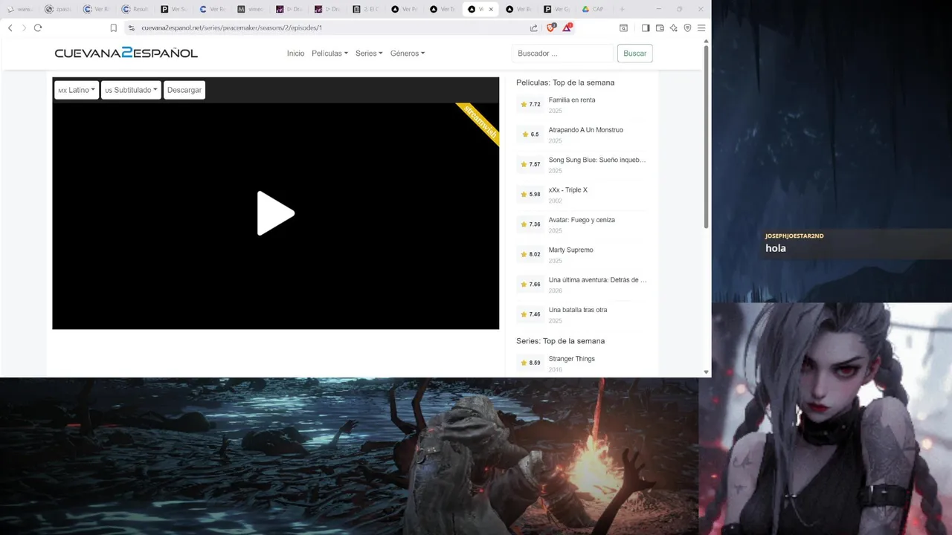Go forward with the browser forward arrow
The width and height of the screenshot is (952, 535).
(x=24, y=27)
